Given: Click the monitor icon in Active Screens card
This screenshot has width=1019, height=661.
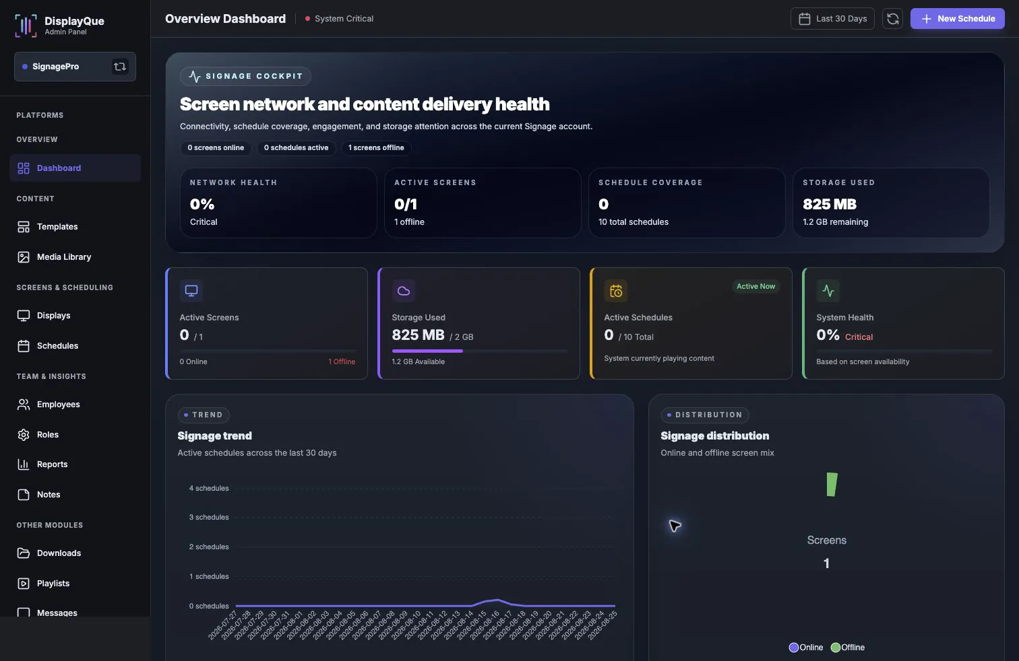Looking at the screenshot, I should pyautogui.click(x=191, y=291).
